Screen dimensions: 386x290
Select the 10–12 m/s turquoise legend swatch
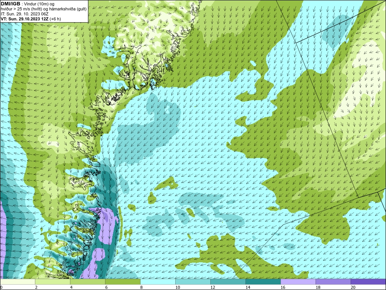(193, 282)
